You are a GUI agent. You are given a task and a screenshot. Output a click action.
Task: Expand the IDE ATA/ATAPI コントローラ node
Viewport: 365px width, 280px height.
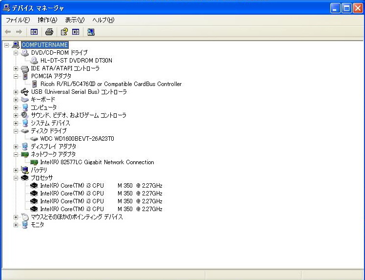[x=16, y=68]
